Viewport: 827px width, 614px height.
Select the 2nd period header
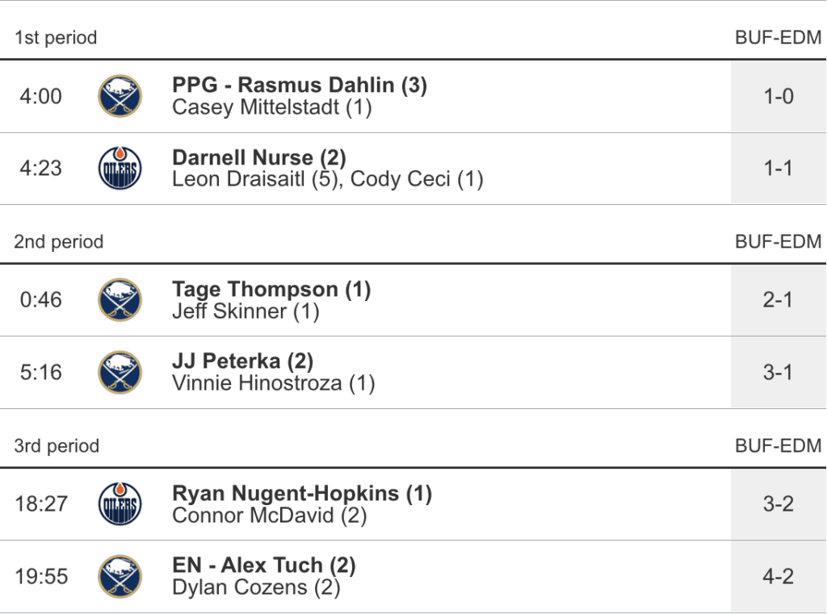pyautogui.click(x=59, y=242)
